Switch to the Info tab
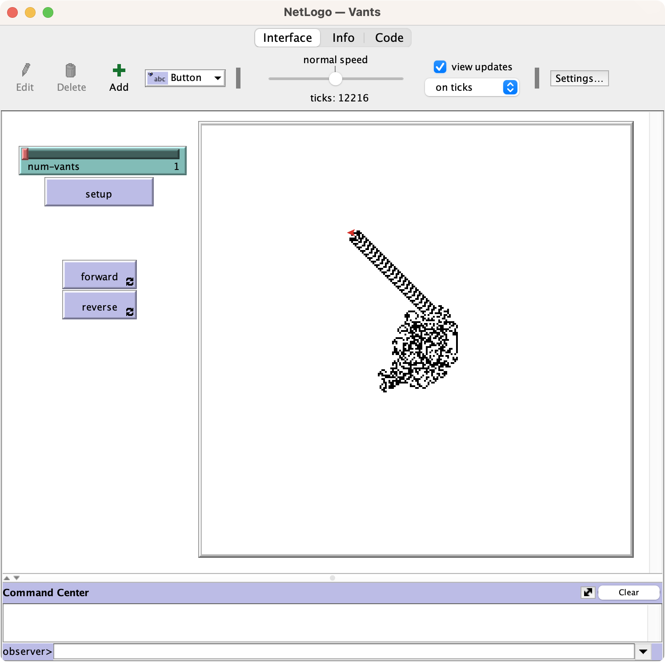Screen dimensions: 665x662 coord(343,38)
